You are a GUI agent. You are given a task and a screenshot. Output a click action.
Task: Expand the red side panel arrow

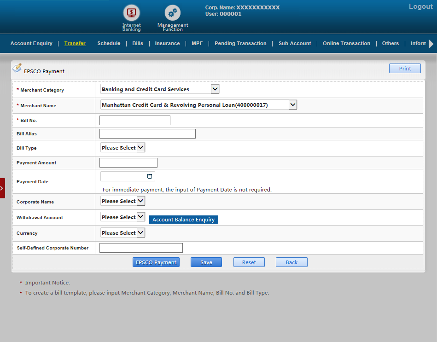coord(2,188)
